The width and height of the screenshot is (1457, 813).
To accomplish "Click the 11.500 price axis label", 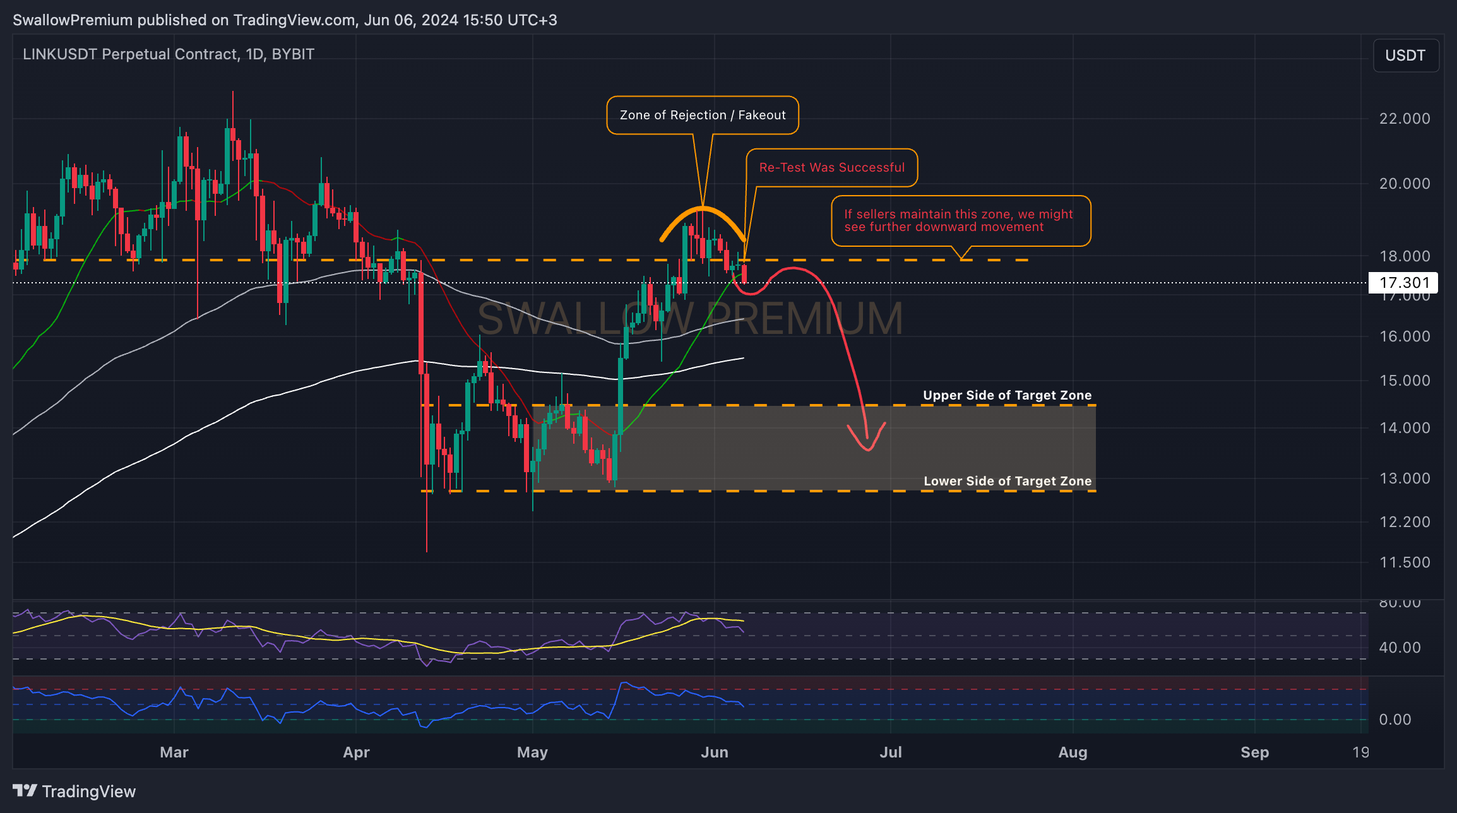I will click(1405, 562).
